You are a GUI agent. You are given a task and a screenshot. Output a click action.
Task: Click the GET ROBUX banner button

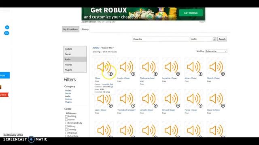tap(191, 13)
